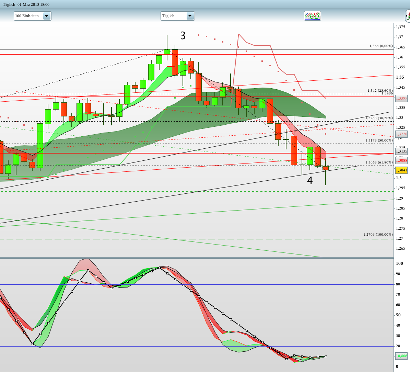This screenshot has width=410, height=373.
Task: Select the red 1,3088 price label
Action: pos(401,160)
